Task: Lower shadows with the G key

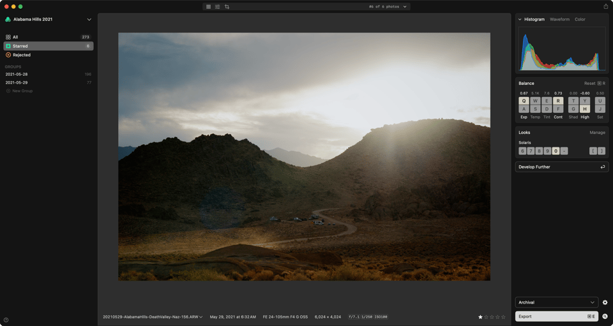Action: [x=573, y=109]
